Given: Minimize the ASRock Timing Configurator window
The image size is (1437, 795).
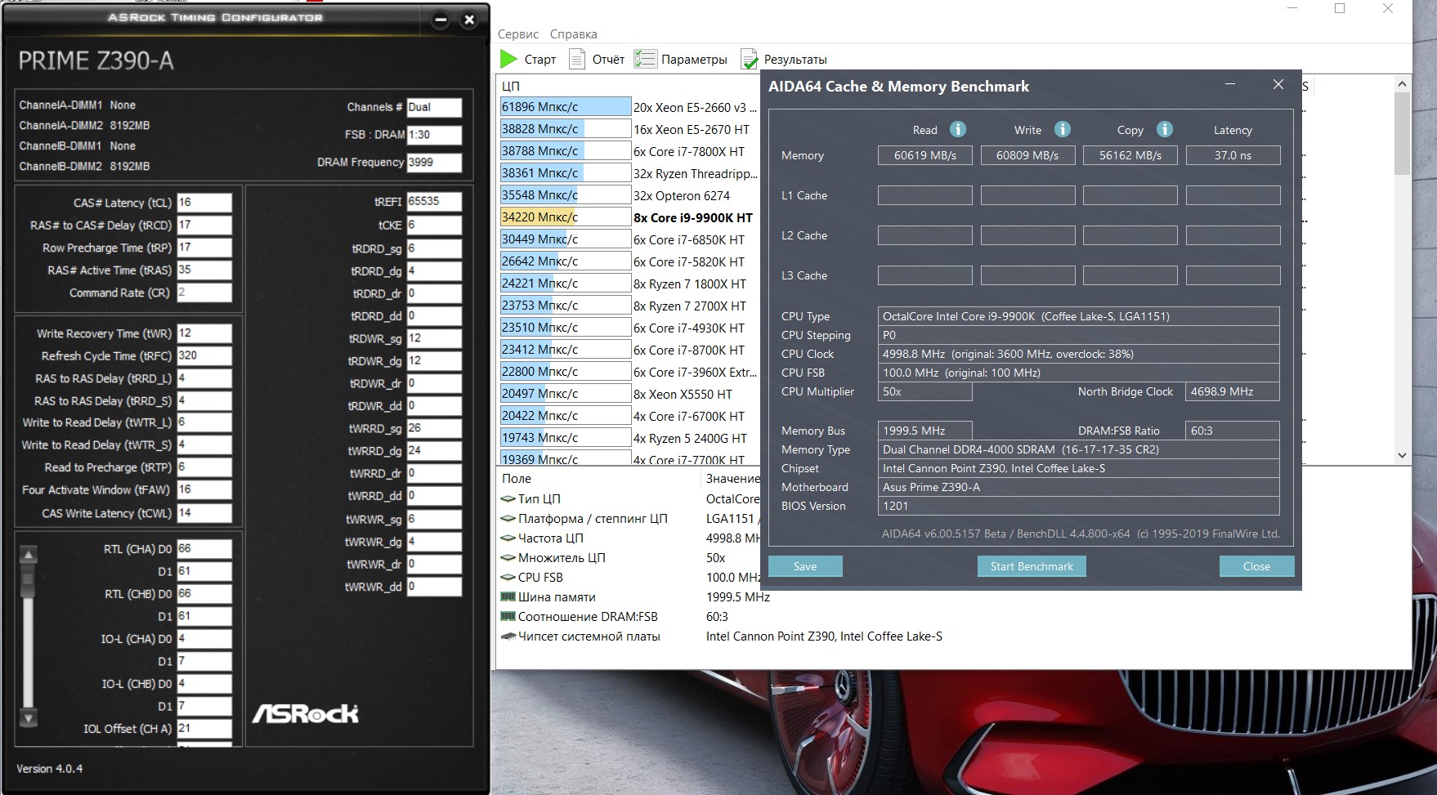Looking at the screenshot, I should [x=441, y=20].
